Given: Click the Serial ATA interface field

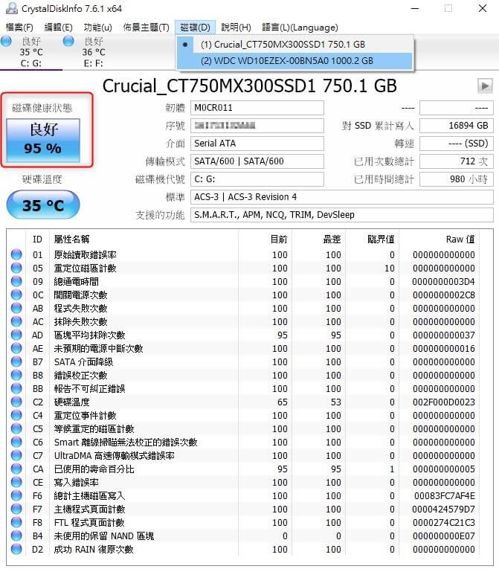Looking at the screenshot, I should (257, 144).
